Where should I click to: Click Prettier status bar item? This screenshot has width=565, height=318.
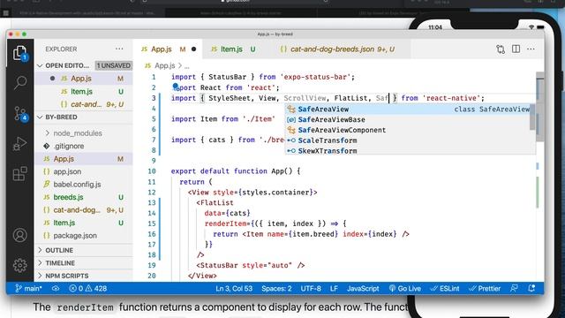point(485,289)
